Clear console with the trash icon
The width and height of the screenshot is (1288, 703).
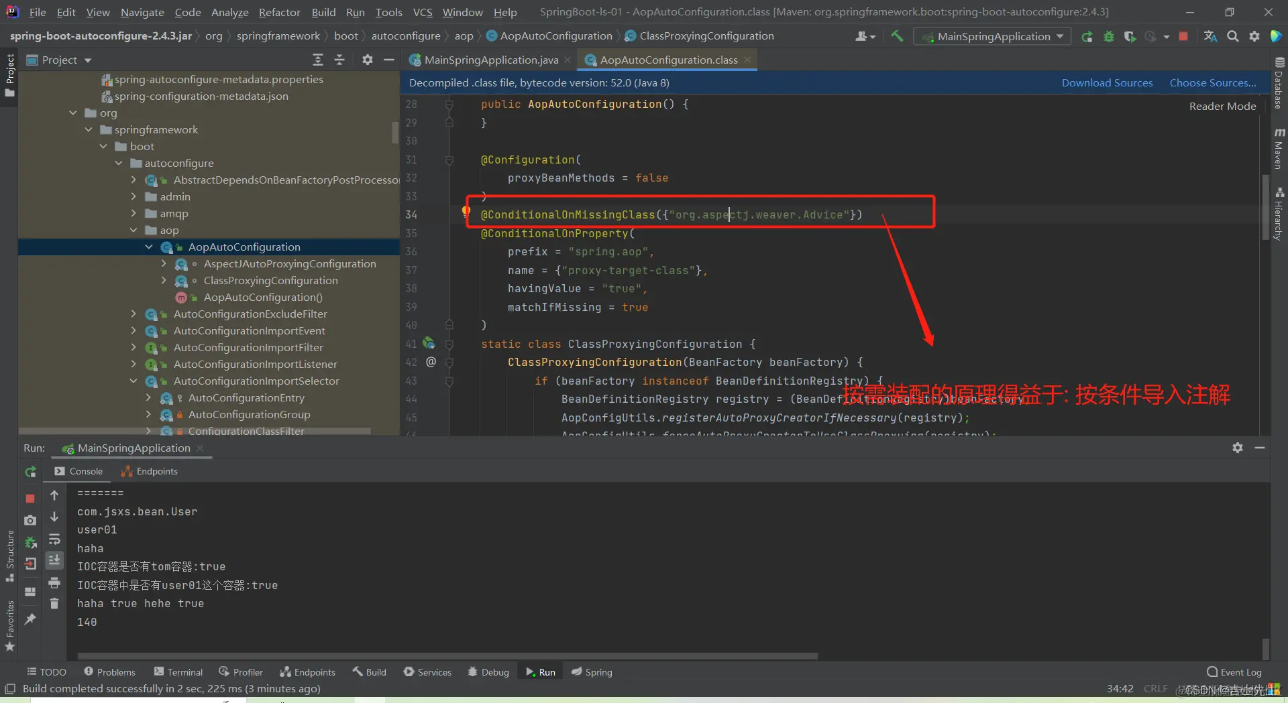(54, 604)
